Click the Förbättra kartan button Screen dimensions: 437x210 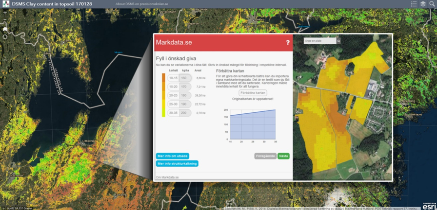[253, 93]
